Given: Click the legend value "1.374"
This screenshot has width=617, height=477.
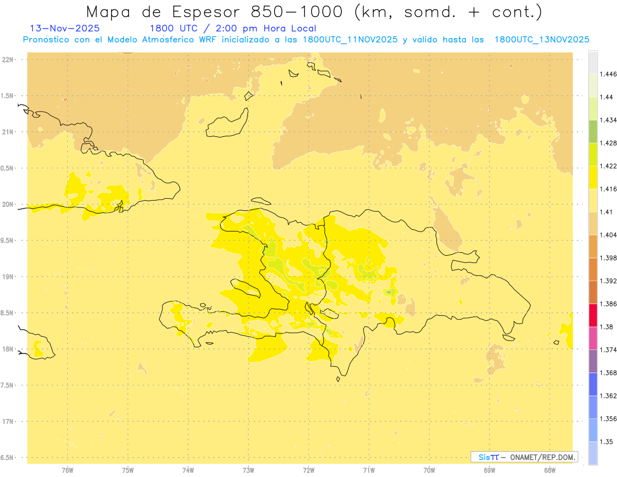Looking at the screenshot, I should (x=608, y=350).
